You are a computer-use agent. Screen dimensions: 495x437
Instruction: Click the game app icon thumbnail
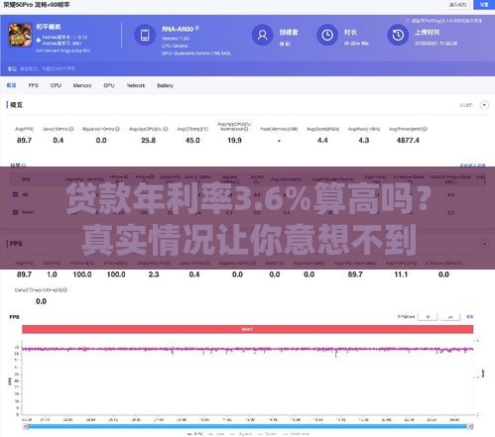[x=20, y=35]
